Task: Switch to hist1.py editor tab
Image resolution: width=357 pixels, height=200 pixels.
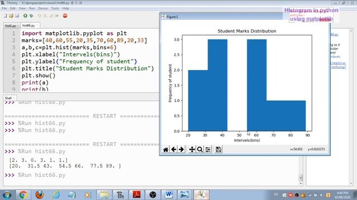Action: coord(11,26)
